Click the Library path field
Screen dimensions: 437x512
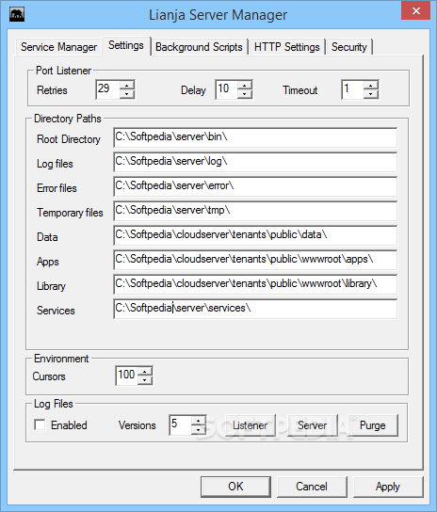click(x=255, y=284)
